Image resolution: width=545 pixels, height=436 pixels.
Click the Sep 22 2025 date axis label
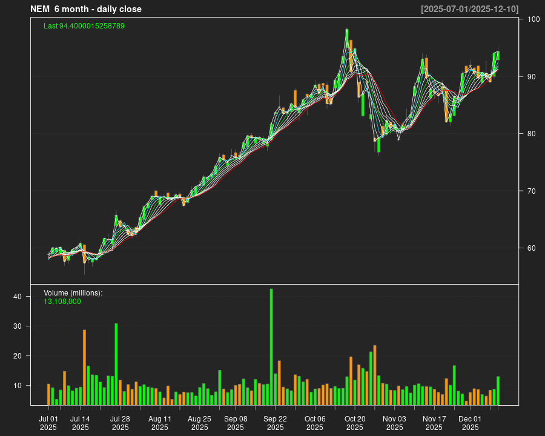point(275,423)
